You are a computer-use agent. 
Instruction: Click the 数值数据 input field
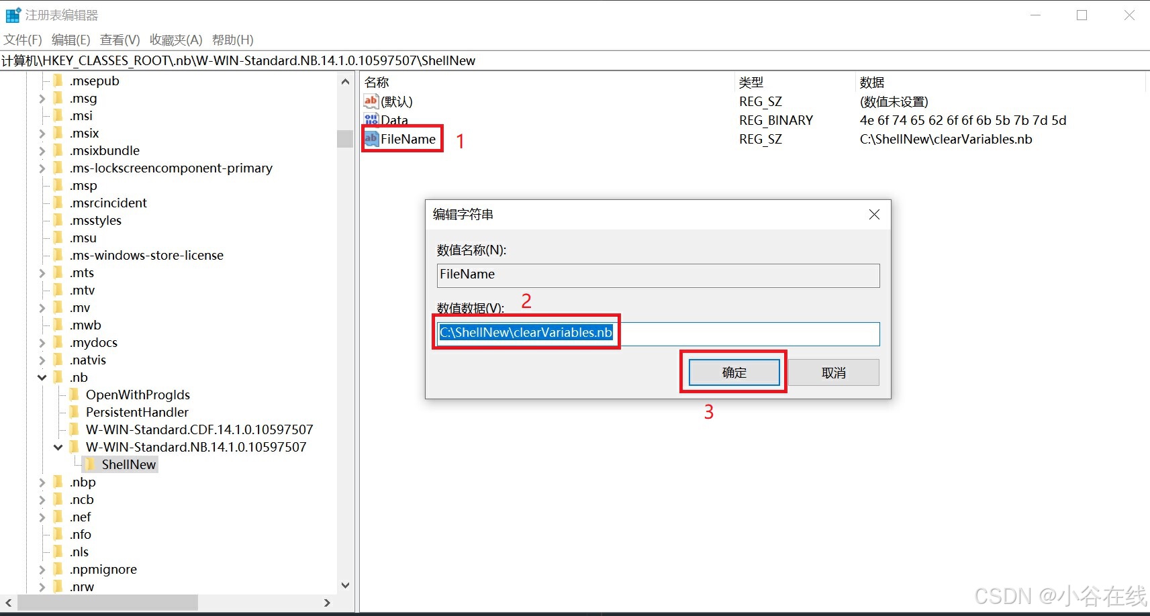point(658,333)
